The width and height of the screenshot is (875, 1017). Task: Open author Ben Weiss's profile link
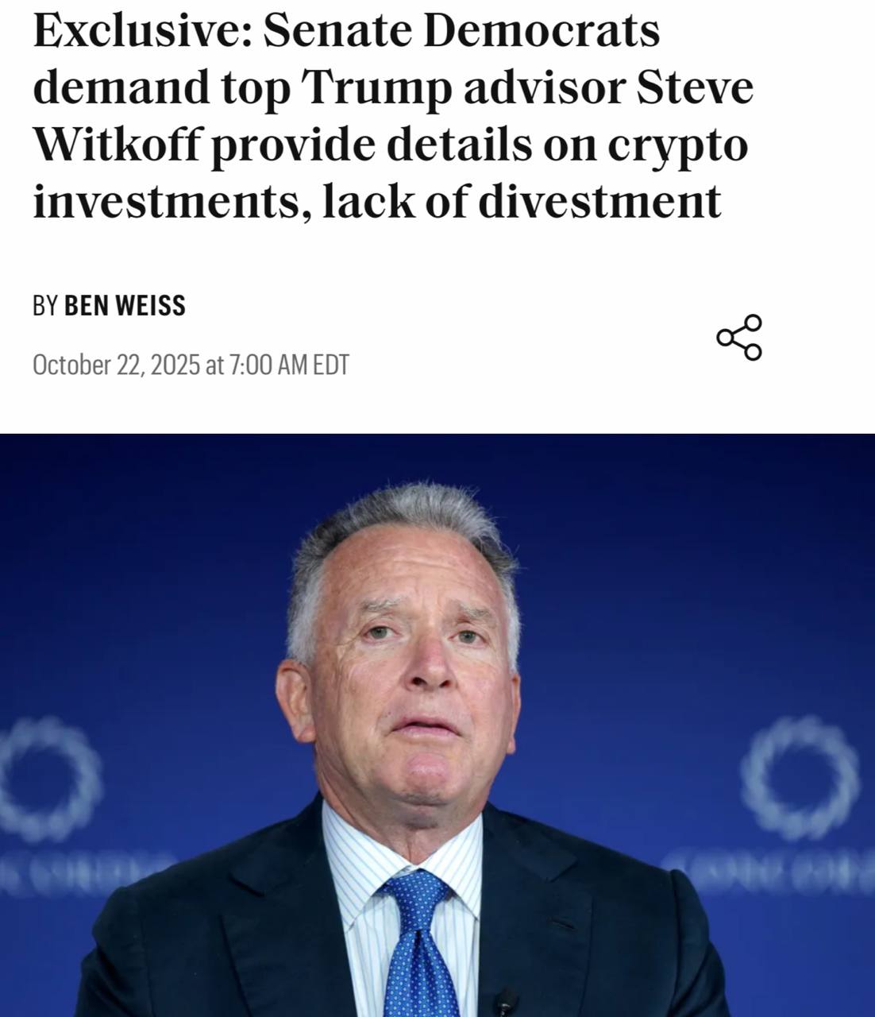(125, 306)
